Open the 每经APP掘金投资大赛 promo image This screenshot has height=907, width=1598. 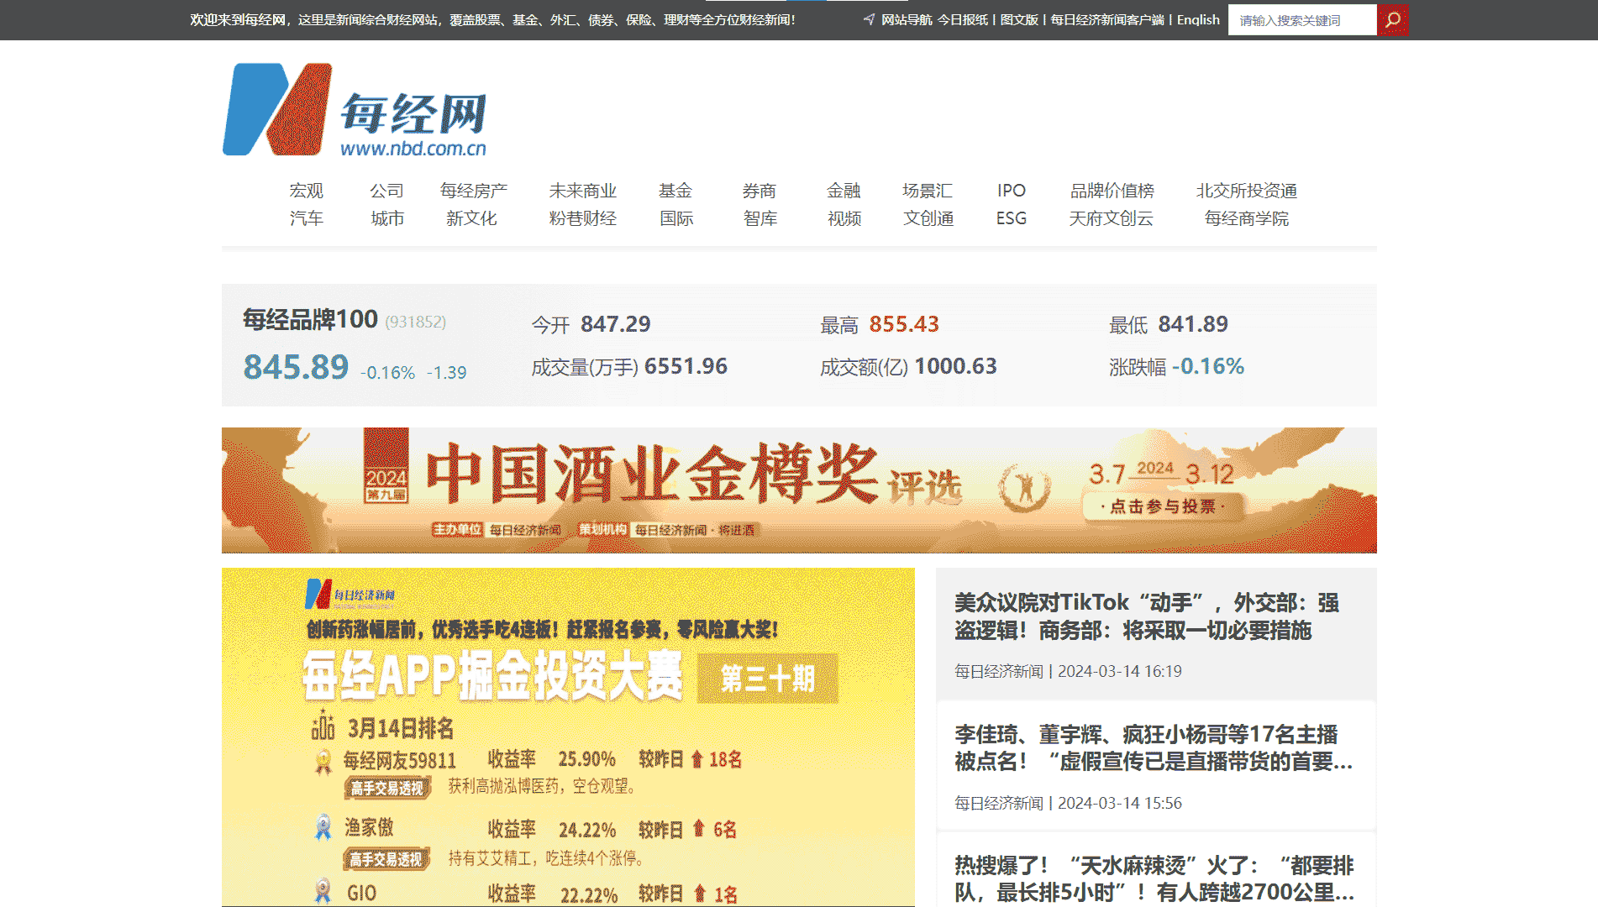coord(568,737)
